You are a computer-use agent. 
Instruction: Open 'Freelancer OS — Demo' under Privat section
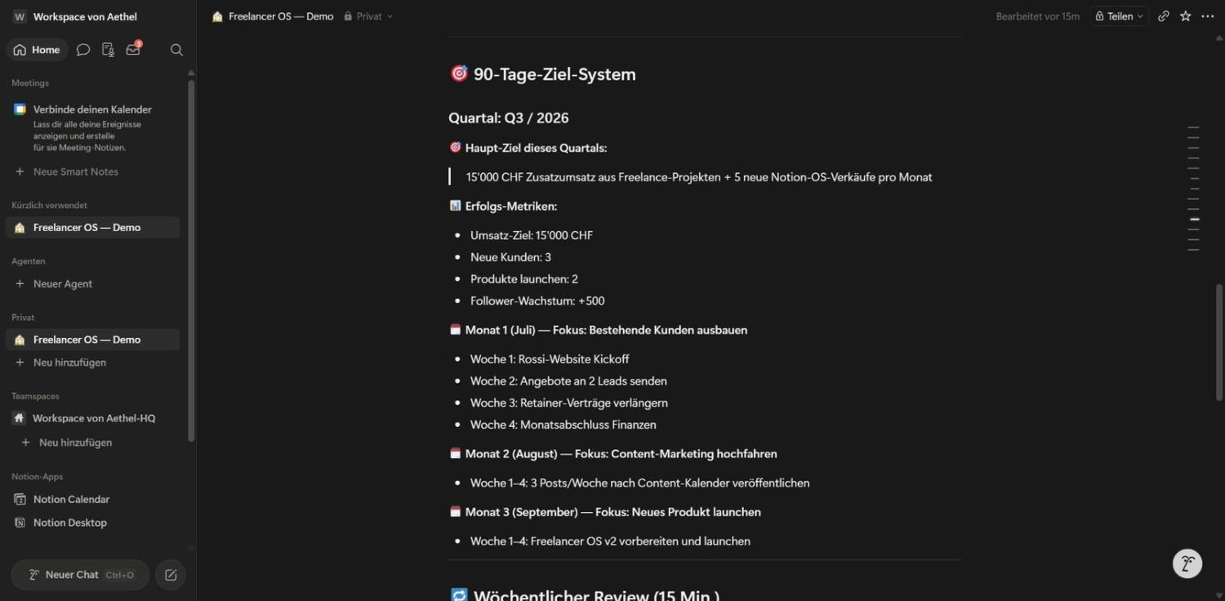point(92,340)
